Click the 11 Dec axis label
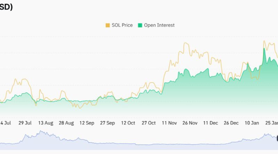This screenshot has height=154, width=278. pos(211,123)
